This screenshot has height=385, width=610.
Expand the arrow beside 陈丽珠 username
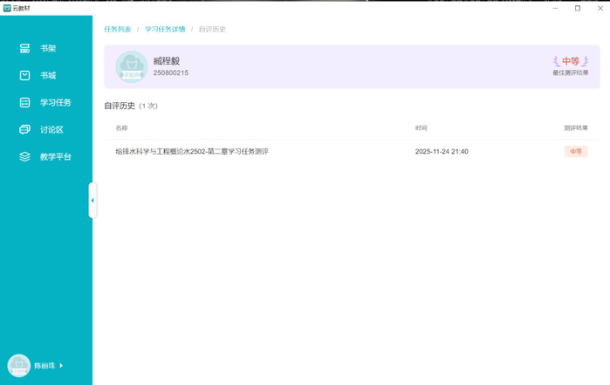point(61,365)
